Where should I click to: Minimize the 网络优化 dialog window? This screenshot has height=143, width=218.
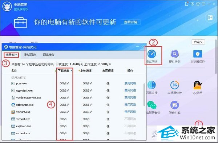[137, 46]
